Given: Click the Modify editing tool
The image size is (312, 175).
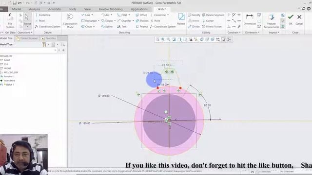Looking at the screenshot, I should click(x=194, y=15).
